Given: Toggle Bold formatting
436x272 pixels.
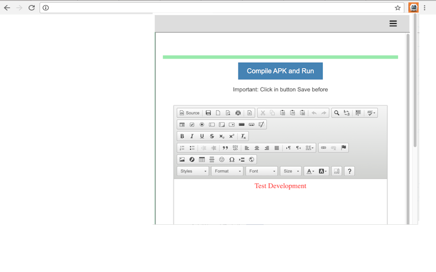Looking at the screenshot, I should 182,136.
